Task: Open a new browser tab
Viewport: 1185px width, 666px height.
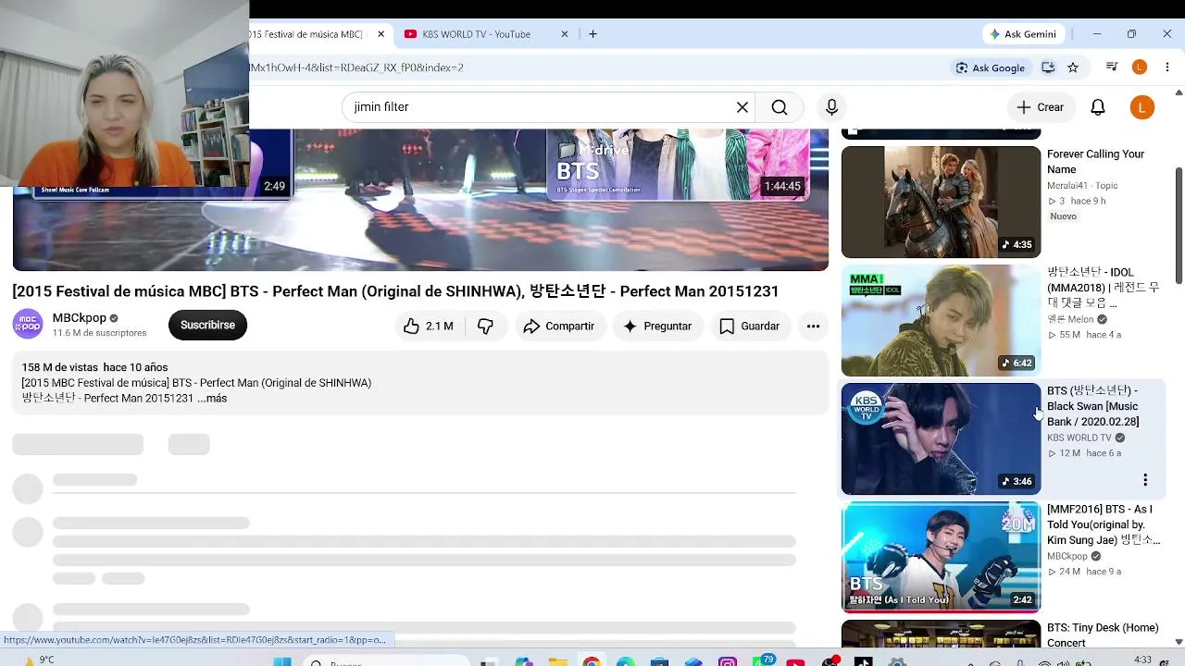Action: (x=592, y=34)
